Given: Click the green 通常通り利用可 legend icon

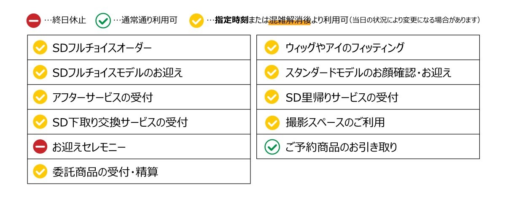Looking at the screenshot, I should point(103,20).
